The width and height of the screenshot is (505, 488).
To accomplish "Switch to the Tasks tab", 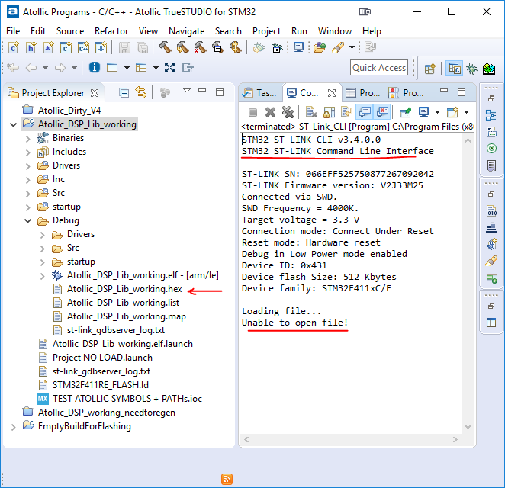I will 261,93.
